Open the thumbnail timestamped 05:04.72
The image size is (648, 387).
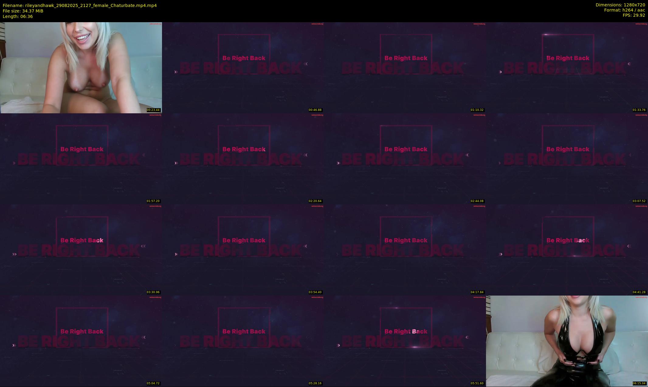pos(81,341)
